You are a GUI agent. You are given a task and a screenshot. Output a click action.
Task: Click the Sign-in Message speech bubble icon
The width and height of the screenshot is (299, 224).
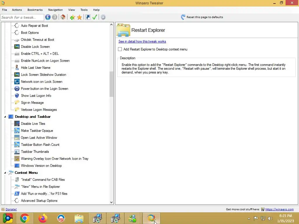click(17, 102)
